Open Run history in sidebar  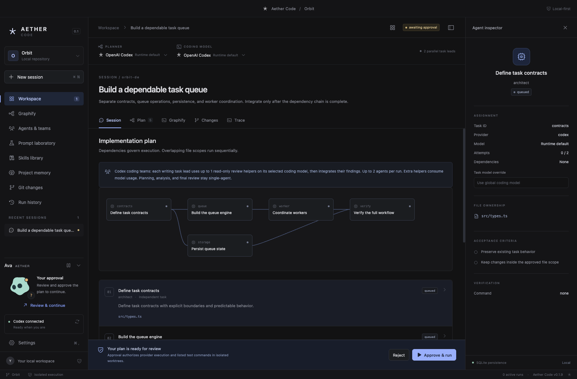[x=44, y=202]
